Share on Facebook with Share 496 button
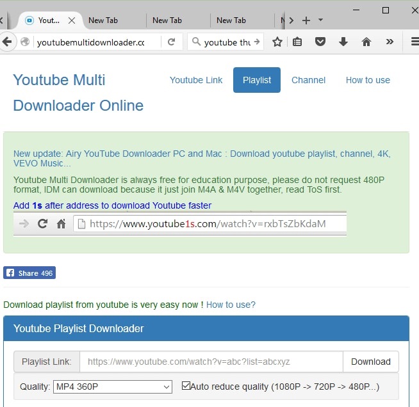The height and width of the screenshot is (407, 419). click(x=29, y=273)
